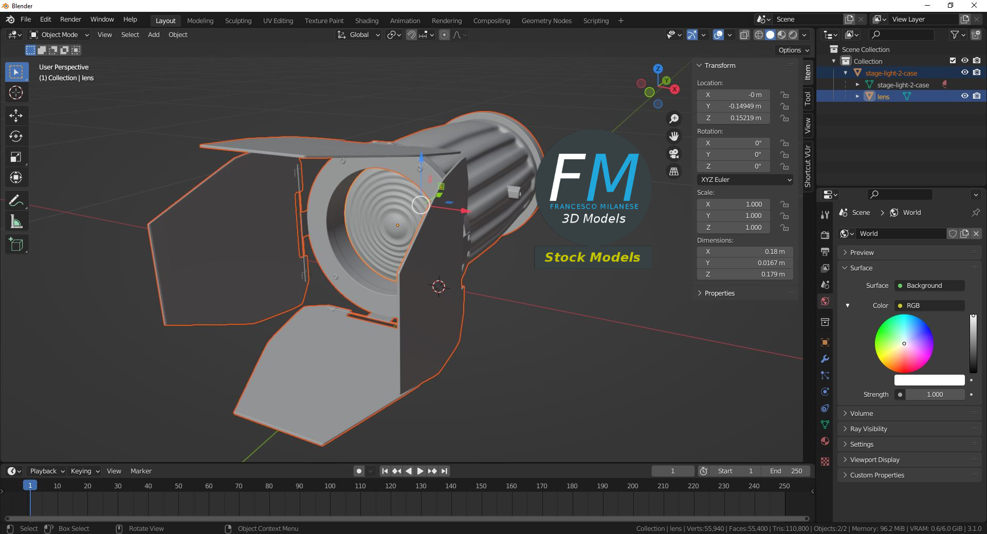The image size is (987, 534).
Task: Open the Render menu
Action: coord(70,20)
